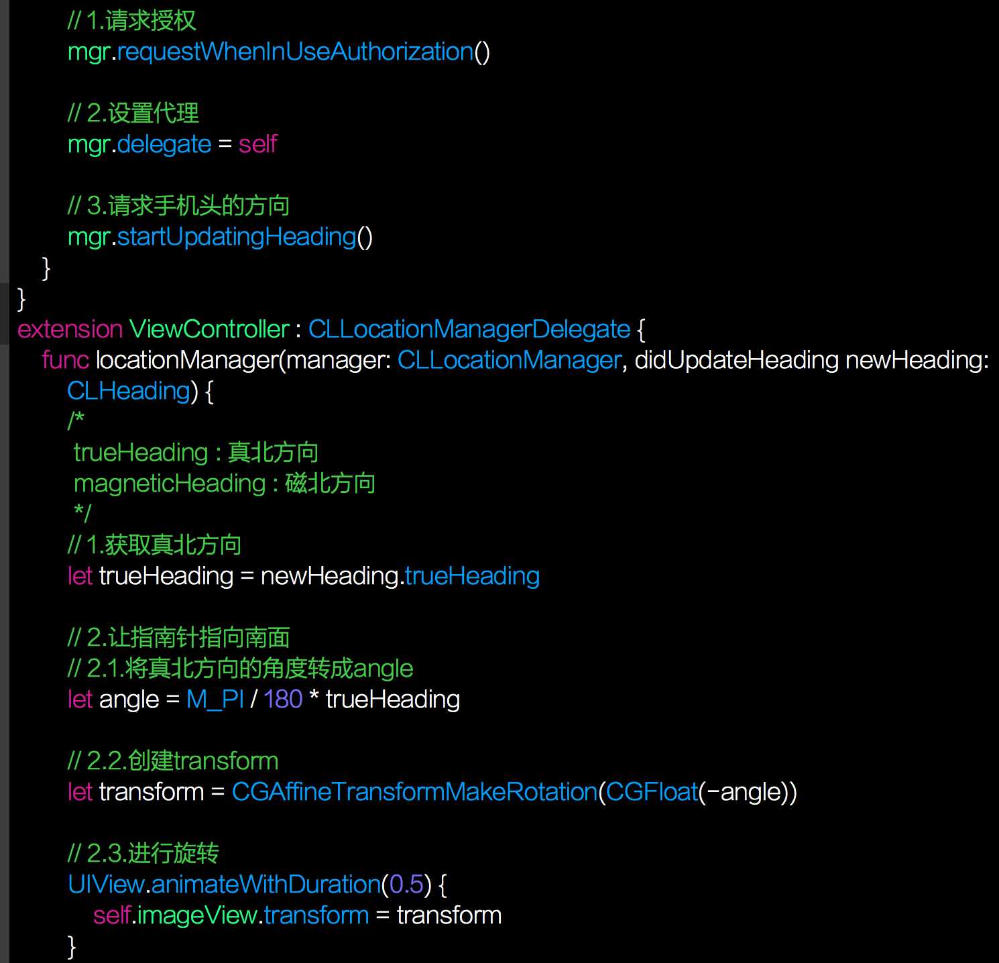This screenshot has width=999, height=963.
Task: Click 'M_PI' constant
Action: point(215,699)
